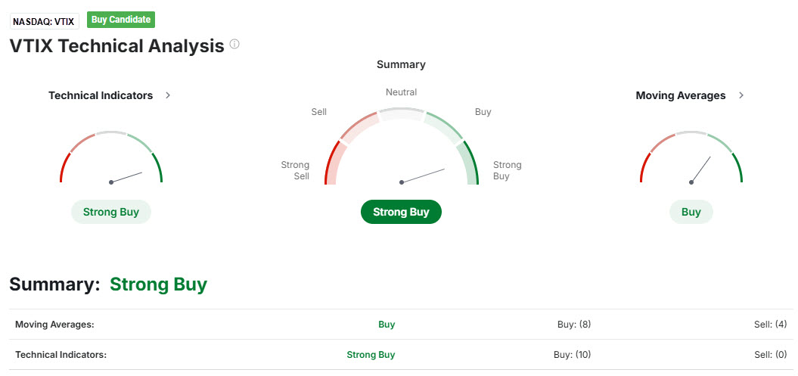Screen dimensions: 798x376
Task: Click the Strong Sell label on the Summary gauge
Action: coord(295,170)
